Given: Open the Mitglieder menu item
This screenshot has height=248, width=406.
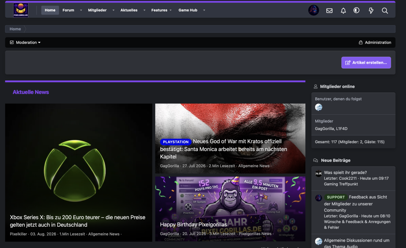Looking at the screenshot, I should 97,10.
